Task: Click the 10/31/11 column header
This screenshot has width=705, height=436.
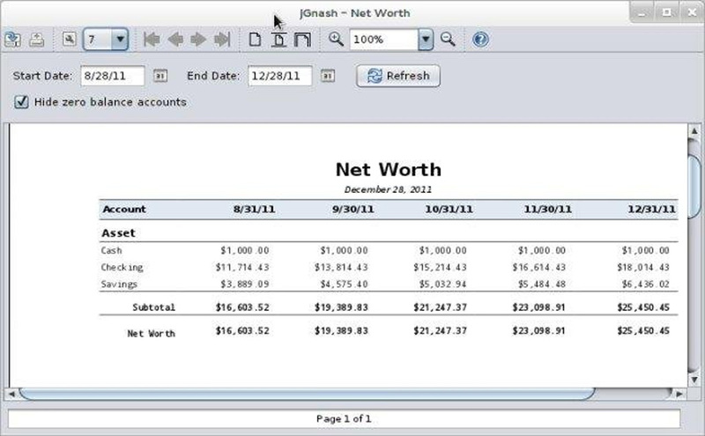Action: click(449, 209)
